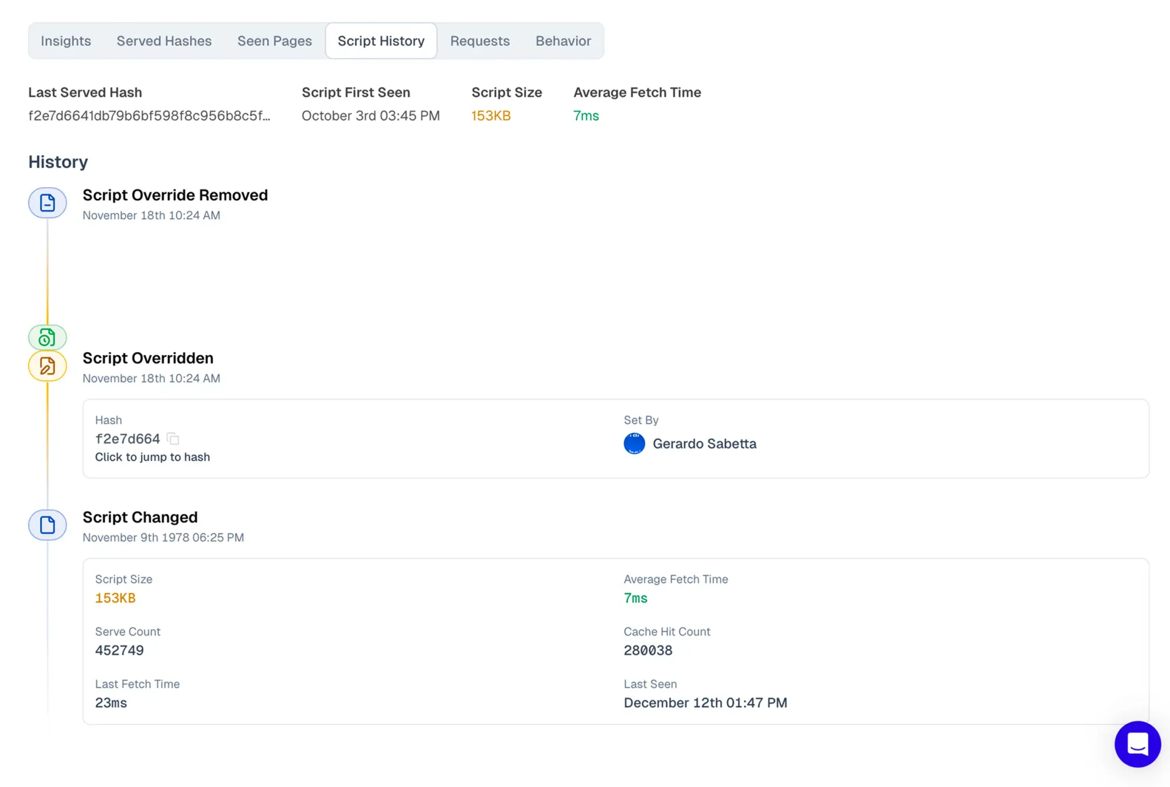Screen dimensions: 1170x787
Task: Click 'Click to jump to hash' text
Action: (x=152, y=457)
